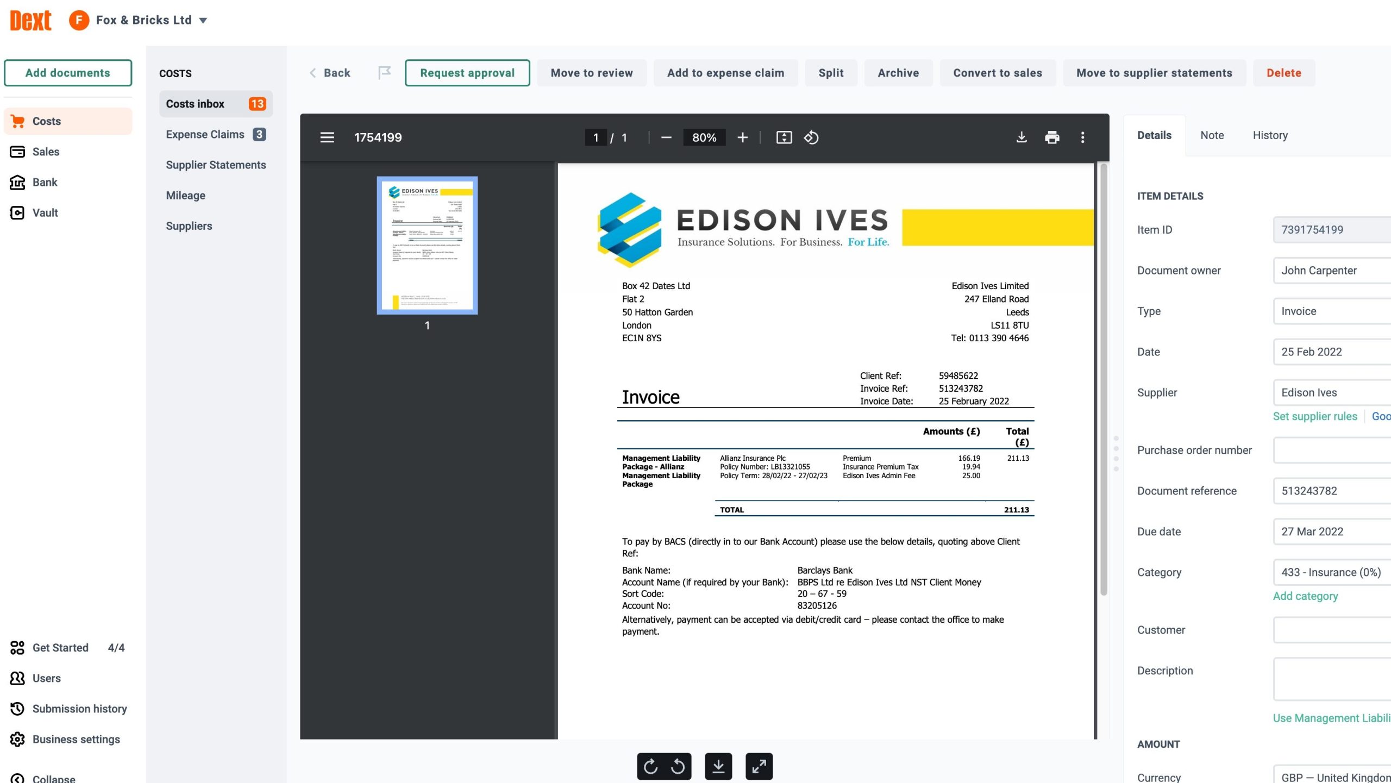Select Expense Claims in the submenu
1391x783 pixels.
coord(216,134)
